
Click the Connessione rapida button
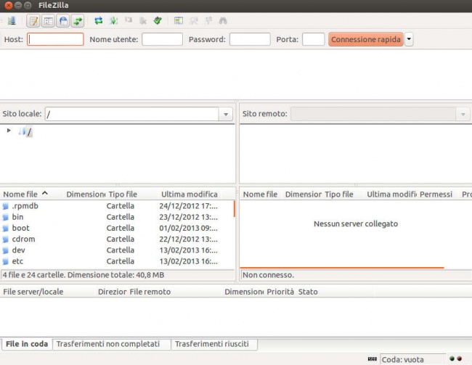366,39
